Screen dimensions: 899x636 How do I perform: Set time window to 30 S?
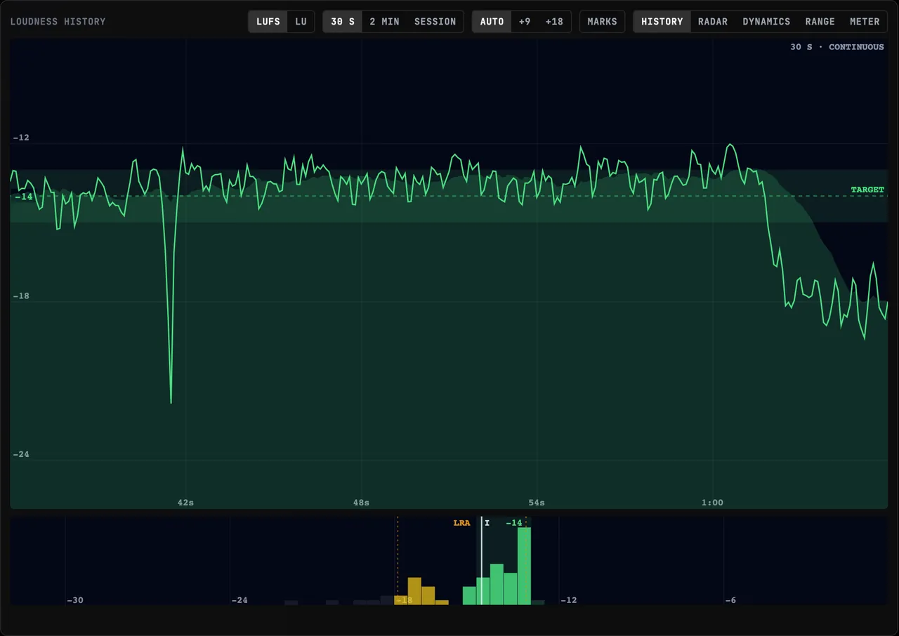[343, 22]
